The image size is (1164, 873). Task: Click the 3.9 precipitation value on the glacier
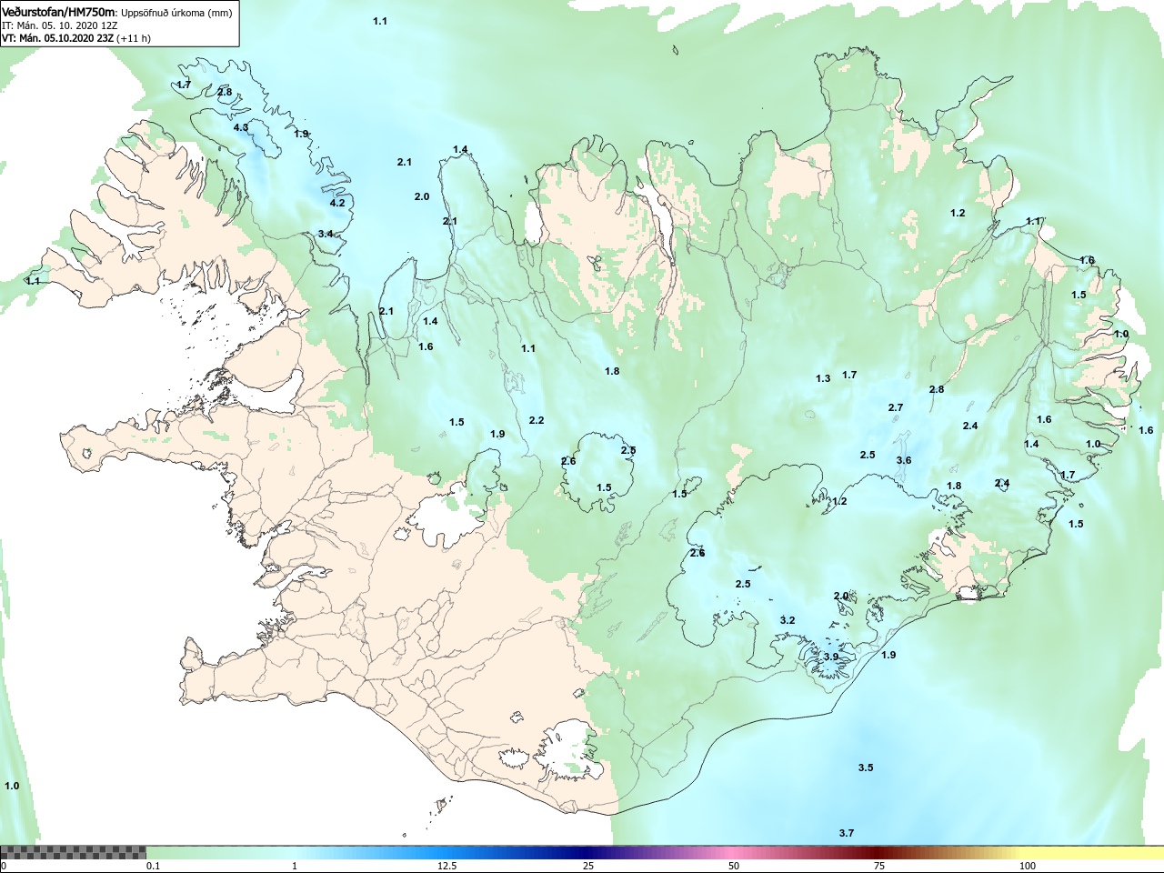(831, 657)
